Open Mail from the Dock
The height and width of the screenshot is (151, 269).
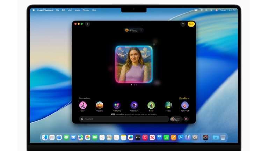(73, 137)
